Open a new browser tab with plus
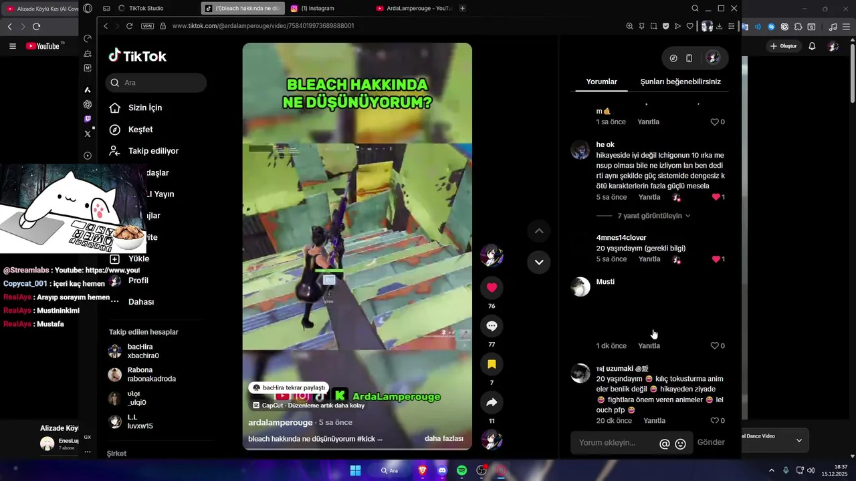856x481 pixels. click(462, 8)
